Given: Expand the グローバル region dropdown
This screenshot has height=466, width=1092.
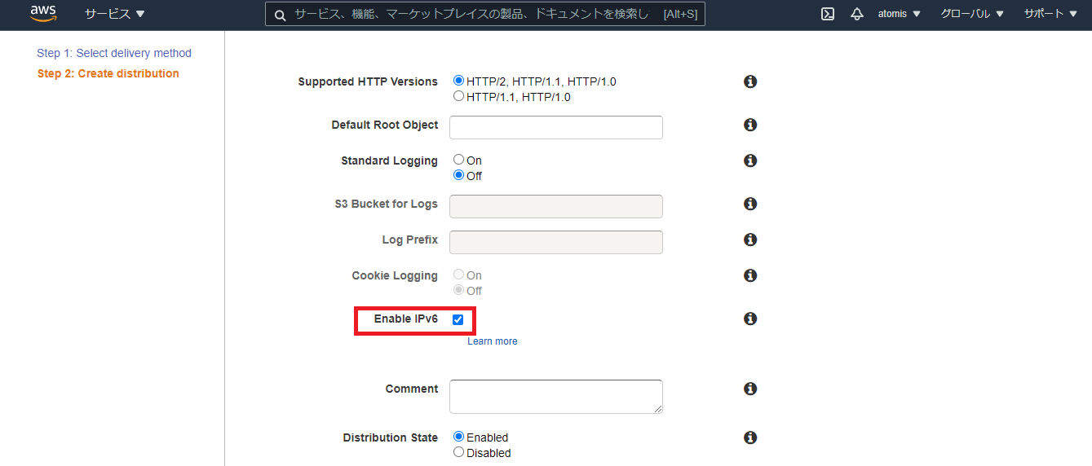Looking at the screenshot, I should [x=971, y=14].
